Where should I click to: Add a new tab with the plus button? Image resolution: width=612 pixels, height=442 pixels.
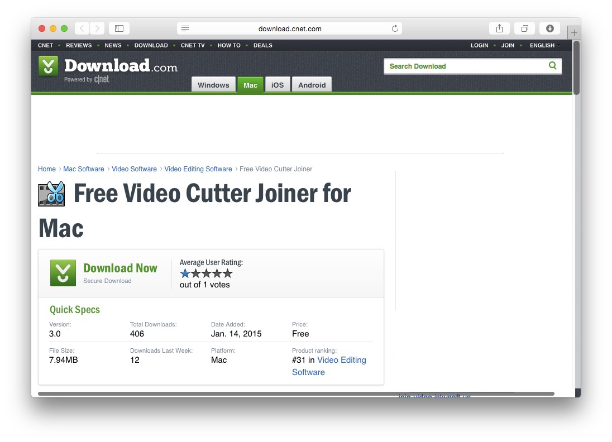[x=574, y=33]
